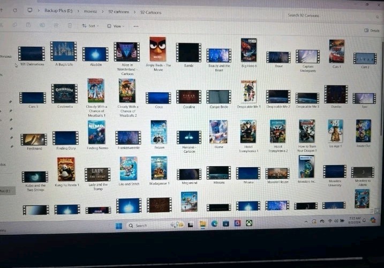
Task: Click the Rename icon in toolbar
Action: 42,25
